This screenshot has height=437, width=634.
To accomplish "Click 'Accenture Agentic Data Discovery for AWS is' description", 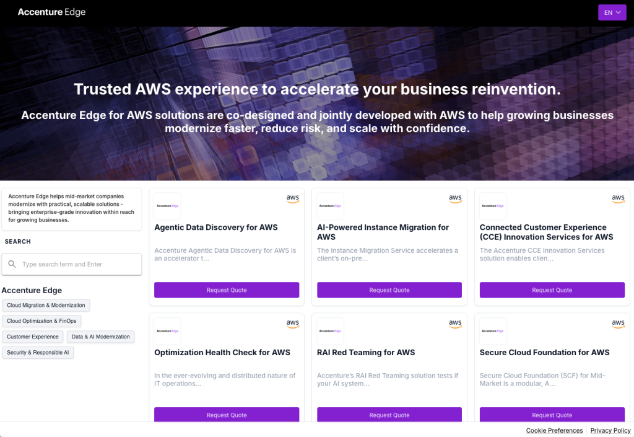I will pos(225,254).
